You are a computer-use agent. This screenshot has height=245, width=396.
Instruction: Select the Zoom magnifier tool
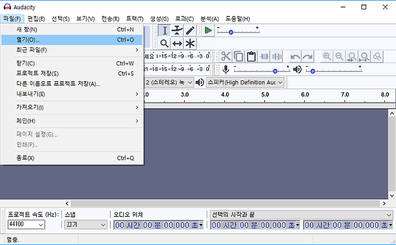pos(164,43)
